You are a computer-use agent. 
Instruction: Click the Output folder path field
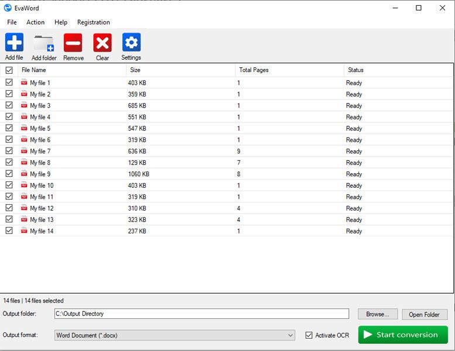(201, 314)
